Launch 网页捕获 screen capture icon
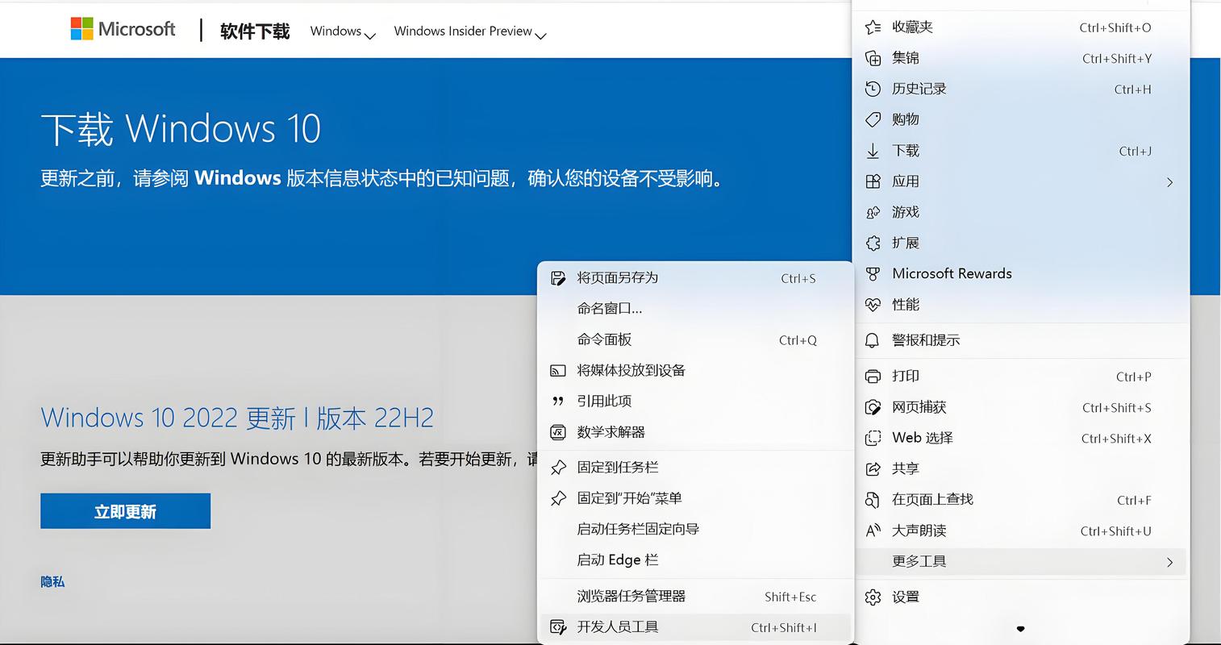1221x645 pixels. [x=873, y=407]
